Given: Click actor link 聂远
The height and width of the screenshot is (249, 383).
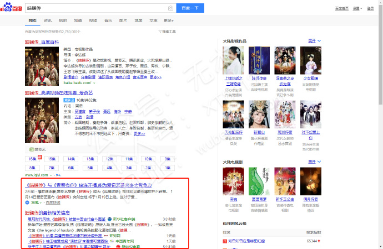Looking at the screenshot, I should pyautogui.click(x=107, y=111).
